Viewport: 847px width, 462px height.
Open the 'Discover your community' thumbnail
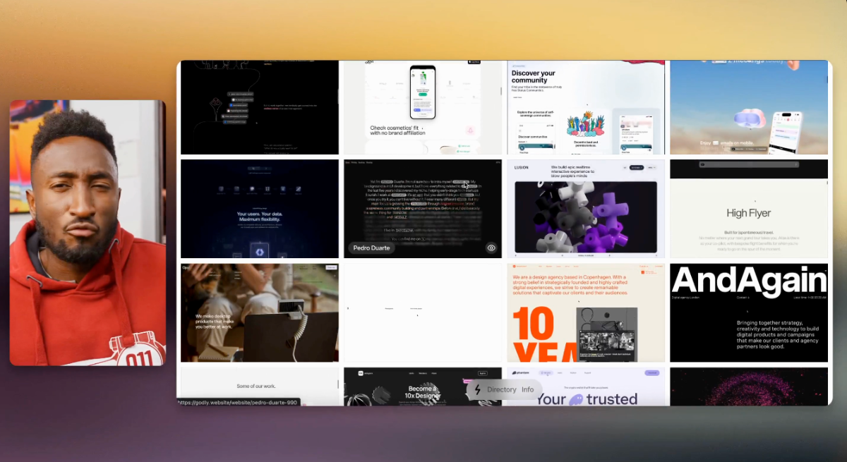[x=586, y=107]
